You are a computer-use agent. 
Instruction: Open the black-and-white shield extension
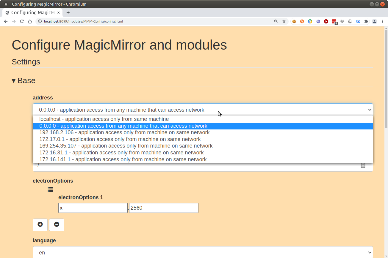pyautogui.click(x=350, y=21)
